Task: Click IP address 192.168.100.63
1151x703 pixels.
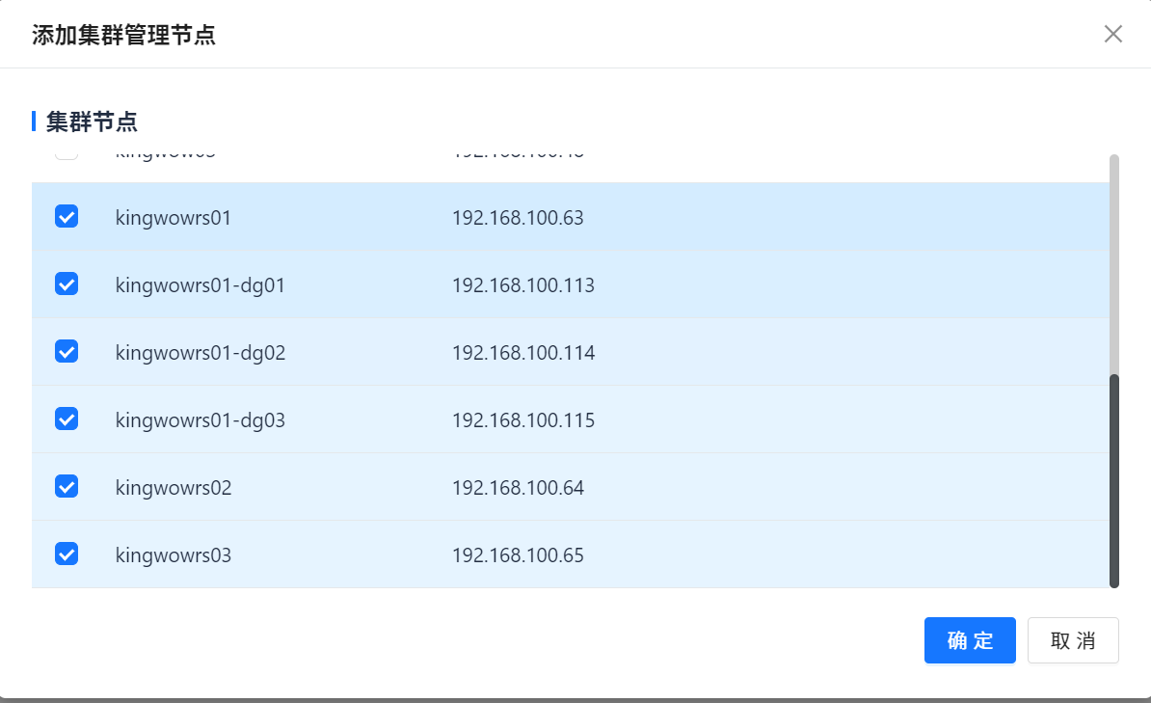Action: click(x=518, y=218)
